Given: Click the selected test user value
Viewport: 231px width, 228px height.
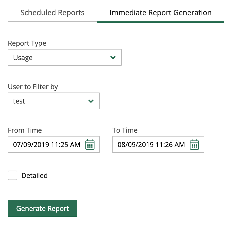Looking at the screenshot, I should 19,101.
